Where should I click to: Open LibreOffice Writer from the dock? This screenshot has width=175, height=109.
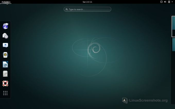click(x=5, y=64)
